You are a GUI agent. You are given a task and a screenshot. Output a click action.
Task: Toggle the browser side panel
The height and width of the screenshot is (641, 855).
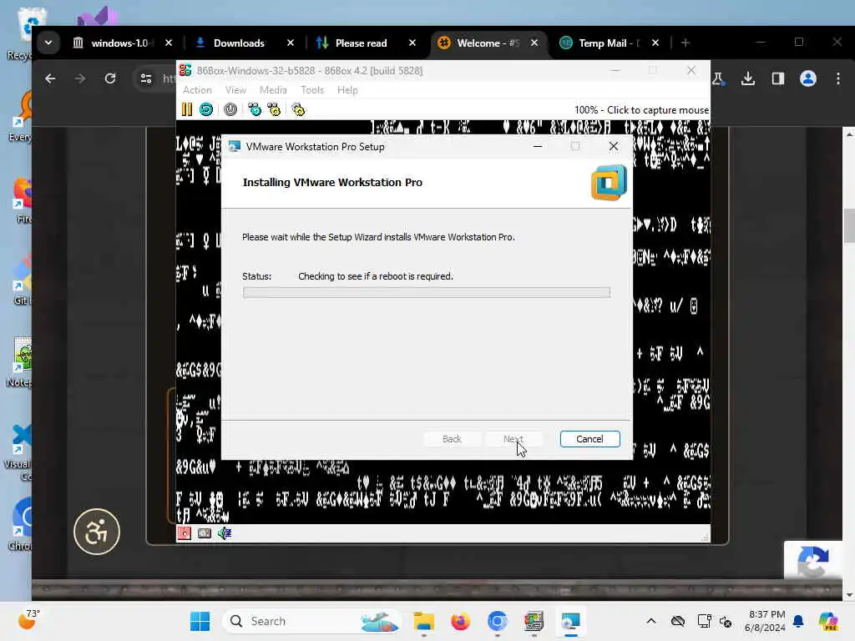[778, 78]
